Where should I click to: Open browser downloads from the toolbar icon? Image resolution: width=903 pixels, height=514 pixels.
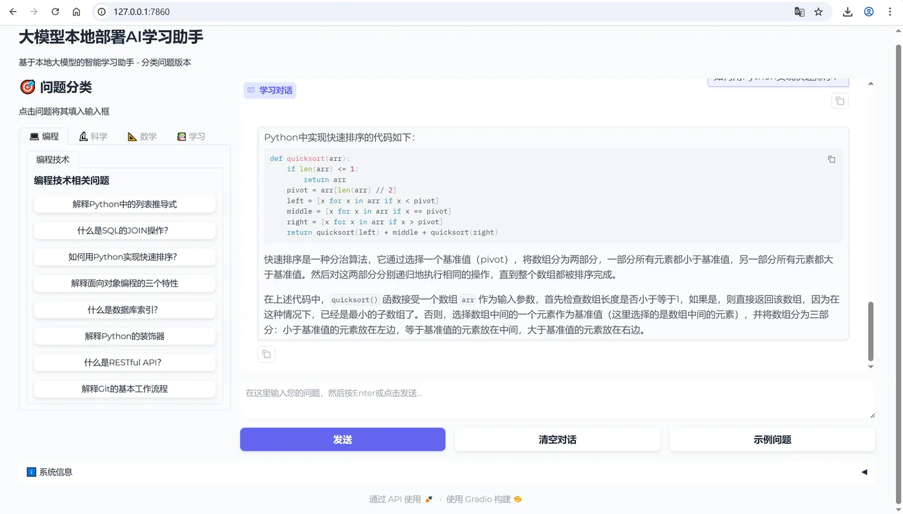(x=848, y=11)
